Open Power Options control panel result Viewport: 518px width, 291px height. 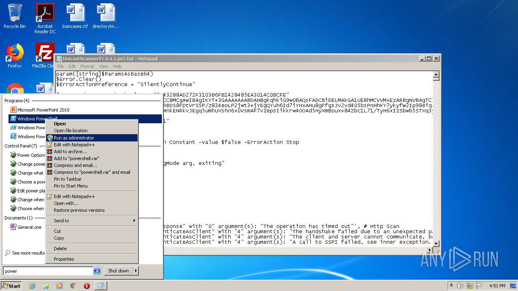[27, 155]
